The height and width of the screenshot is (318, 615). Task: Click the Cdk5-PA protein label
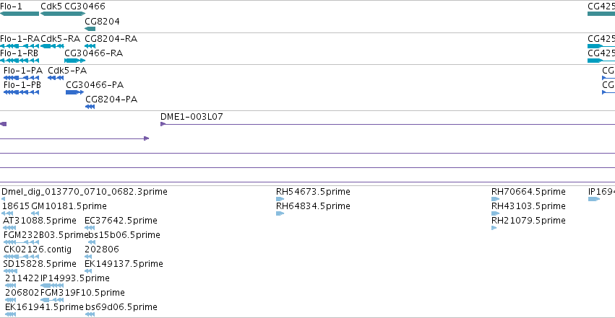click(67, 71)
